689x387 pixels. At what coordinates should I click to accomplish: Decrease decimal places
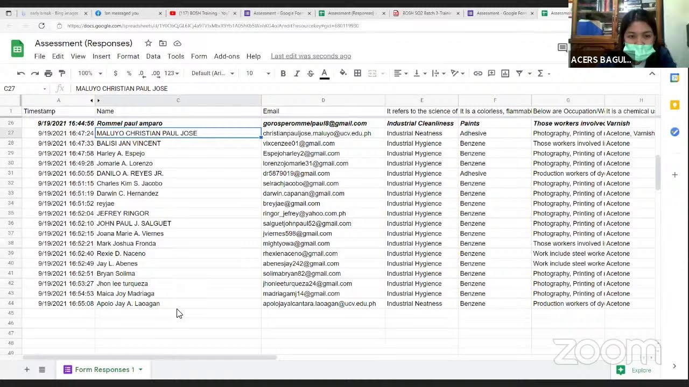[142, 73]
